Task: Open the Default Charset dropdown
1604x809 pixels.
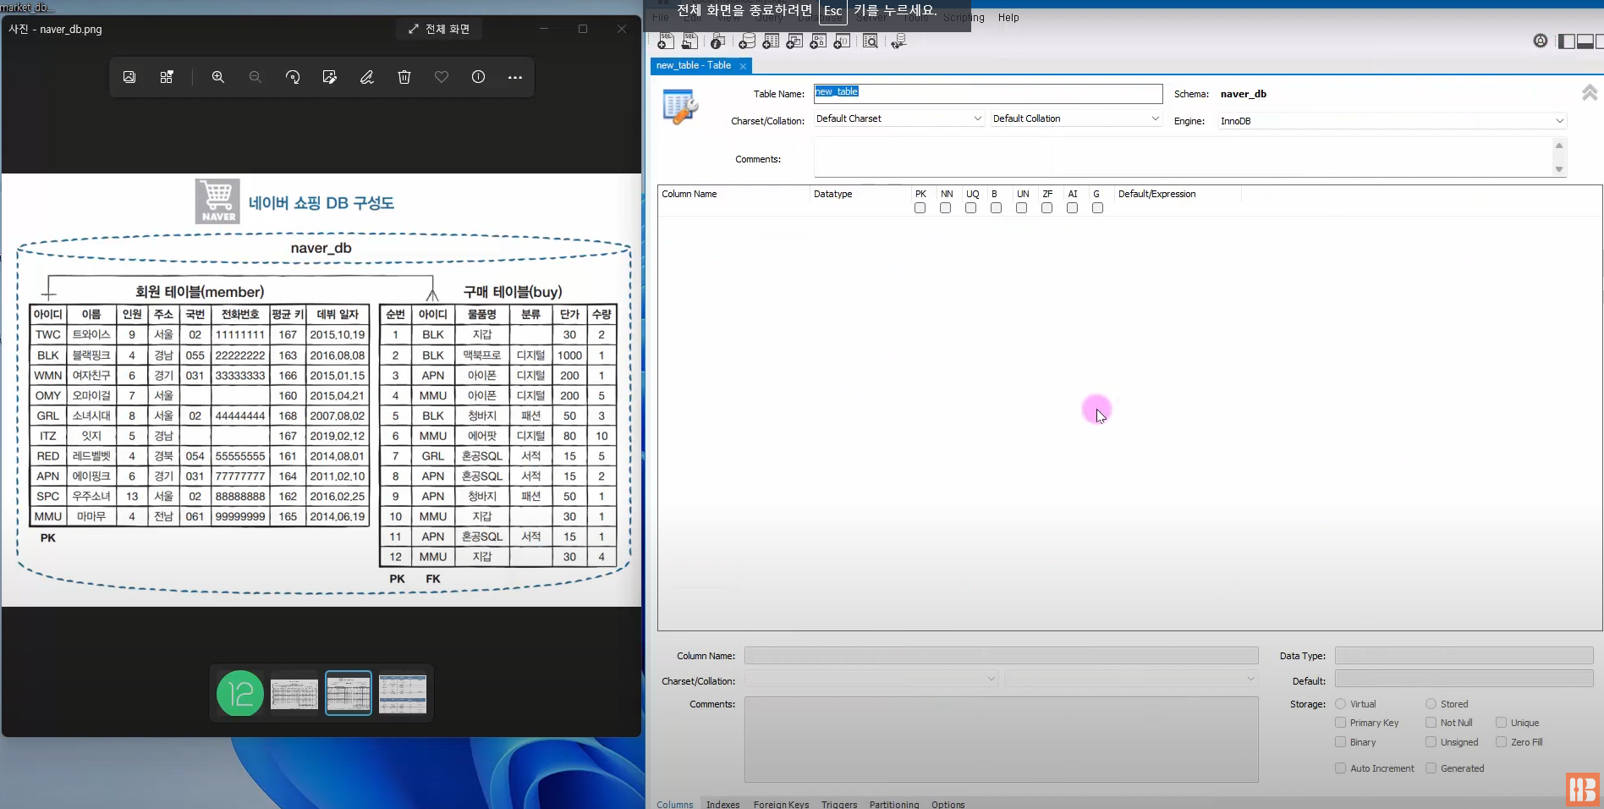Action: 898,118
